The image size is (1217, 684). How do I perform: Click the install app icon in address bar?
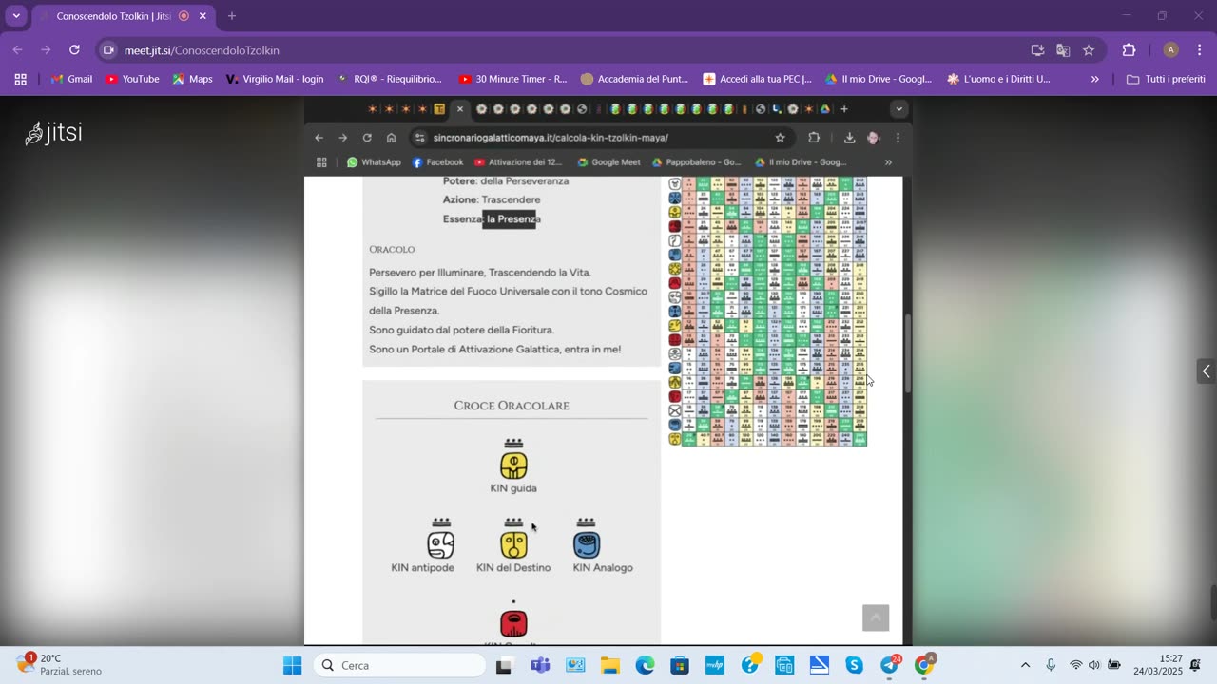pyautogui.click(x=1037, y=50)
